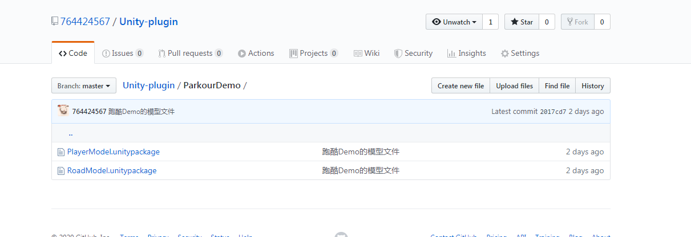Click '2 days ago' in PlayerModel.unitypackage row

[x=585, y=152]
